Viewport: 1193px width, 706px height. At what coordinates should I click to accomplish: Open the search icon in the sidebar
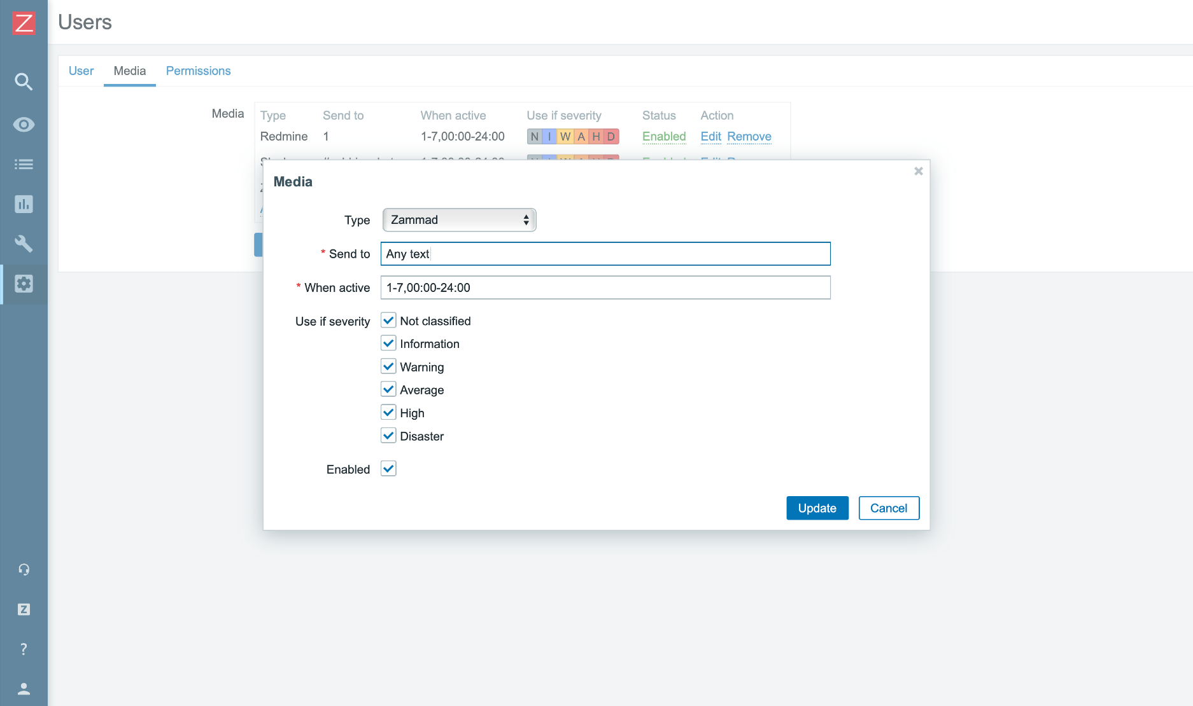(x=24, y=81)
